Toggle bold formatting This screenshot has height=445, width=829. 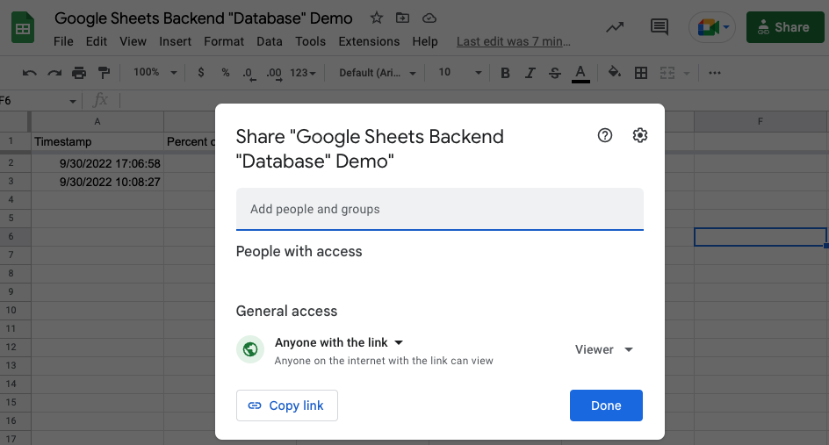pos(505,73)
